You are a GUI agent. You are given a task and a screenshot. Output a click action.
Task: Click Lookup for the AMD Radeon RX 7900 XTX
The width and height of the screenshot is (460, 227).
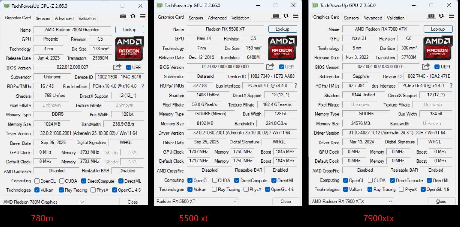[x=438, y=29]
